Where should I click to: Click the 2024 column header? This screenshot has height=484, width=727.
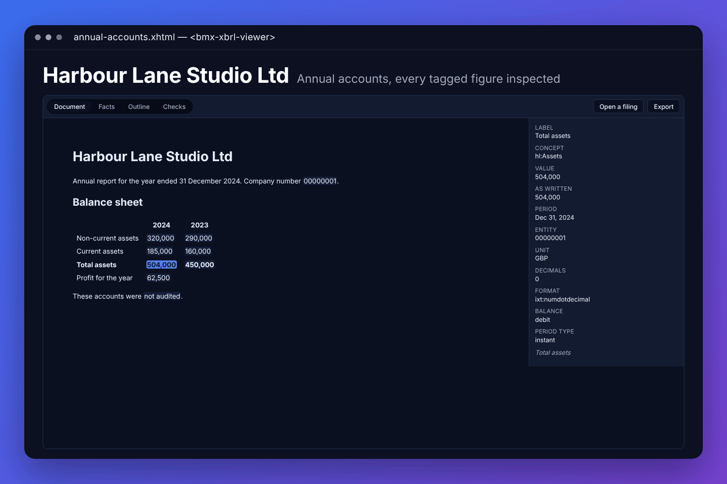point(161,225)
